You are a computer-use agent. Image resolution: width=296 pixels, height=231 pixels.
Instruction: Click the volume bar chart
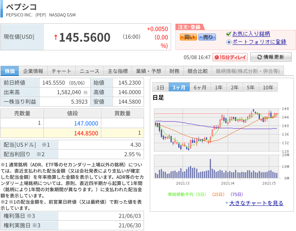tap(217, 167)
